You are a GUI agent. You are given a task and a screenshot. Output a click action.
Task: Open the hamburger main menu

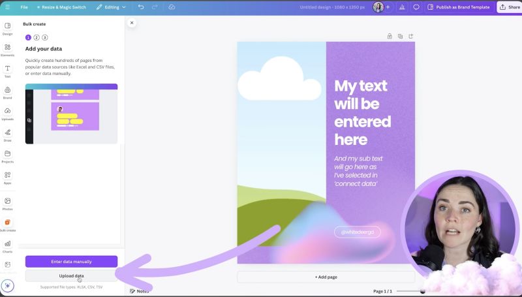pos(7,7)
